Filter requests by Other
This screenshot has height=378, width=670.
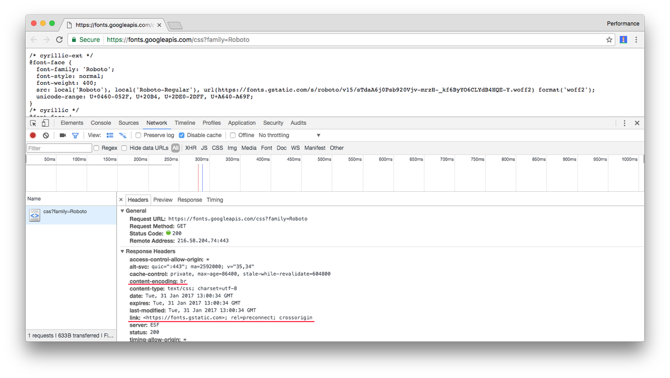click(337, 148)
